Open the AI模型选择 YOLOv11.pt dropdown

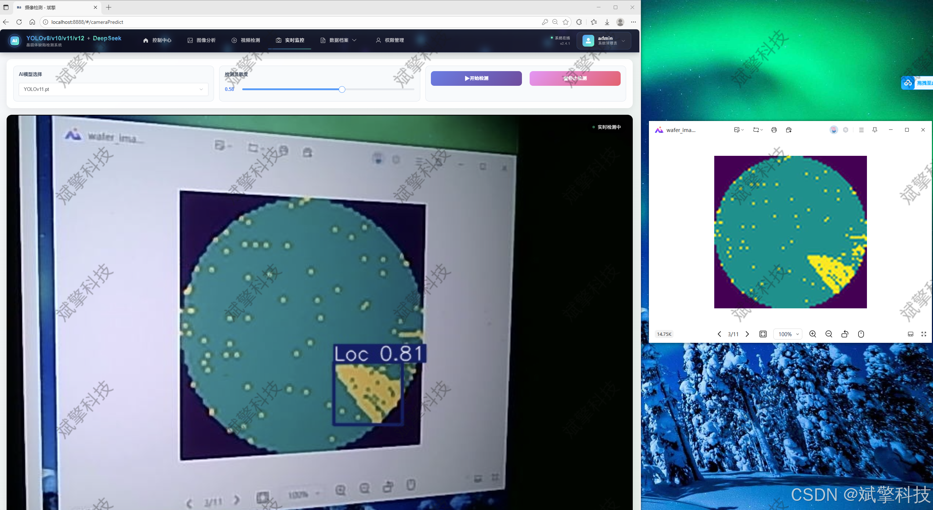point(113,89)
